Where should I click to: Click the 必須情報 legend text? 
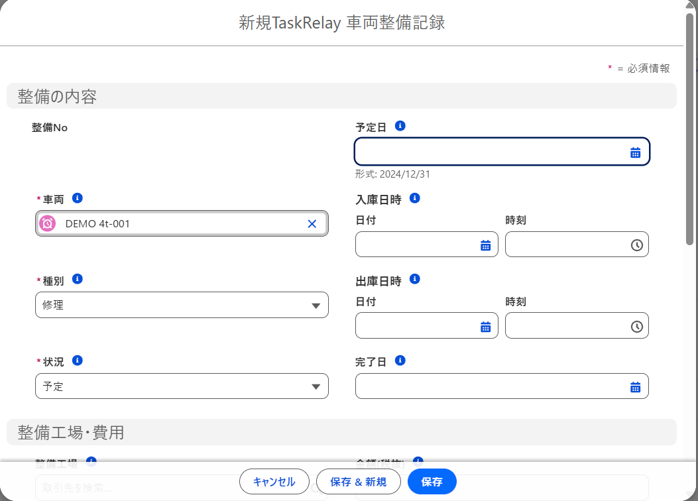tap(648, 68)
